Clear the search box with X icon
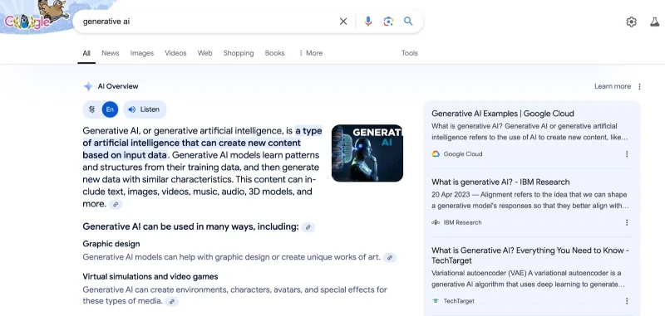 (343, 22)
